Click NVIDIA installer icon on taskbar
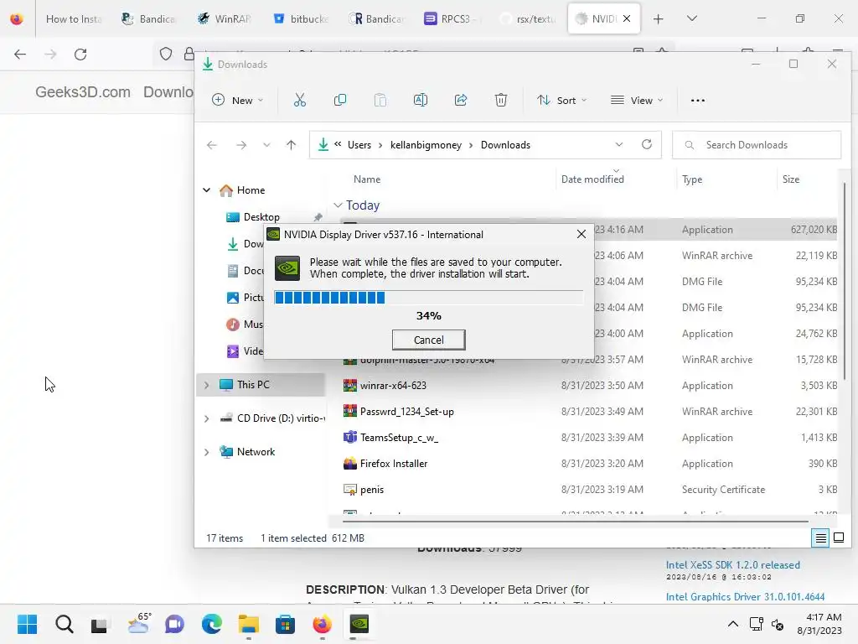 tap(359, 624)
